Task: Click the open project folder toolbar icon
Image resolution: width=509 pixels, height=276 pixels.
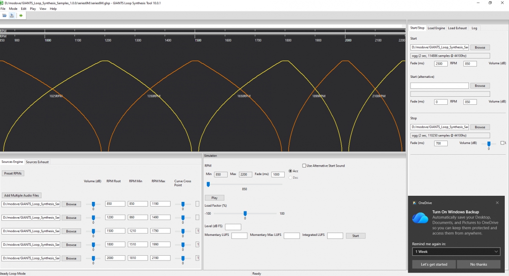Action: [x=5, y=15]
